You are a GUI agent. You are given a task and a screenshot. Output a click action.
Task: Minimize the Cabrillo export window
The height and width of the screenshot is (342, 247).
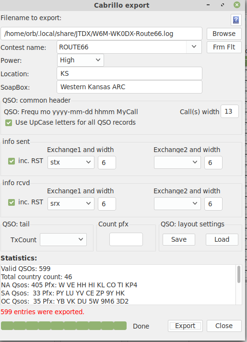coord(208,5)
